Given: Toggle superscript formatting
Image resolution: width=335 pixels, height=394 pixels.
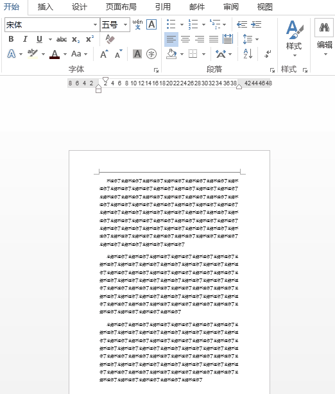Looking at the screenshot, I should pyautogui.click(x=90, y=39).
